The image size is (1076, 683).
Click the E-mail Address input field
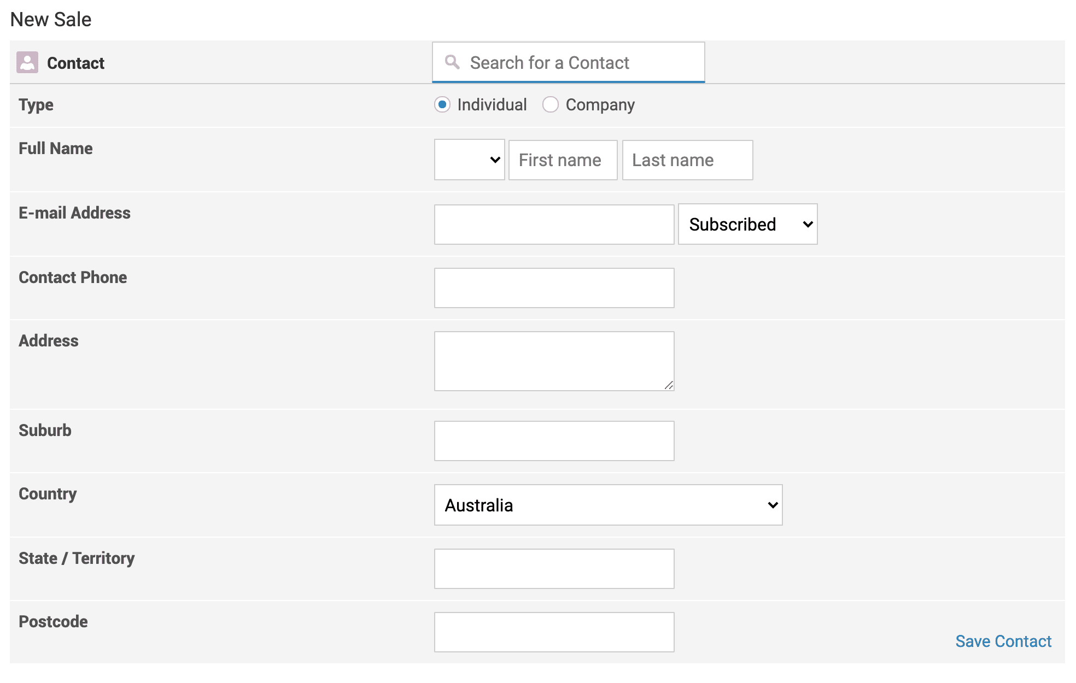(554, 225)
